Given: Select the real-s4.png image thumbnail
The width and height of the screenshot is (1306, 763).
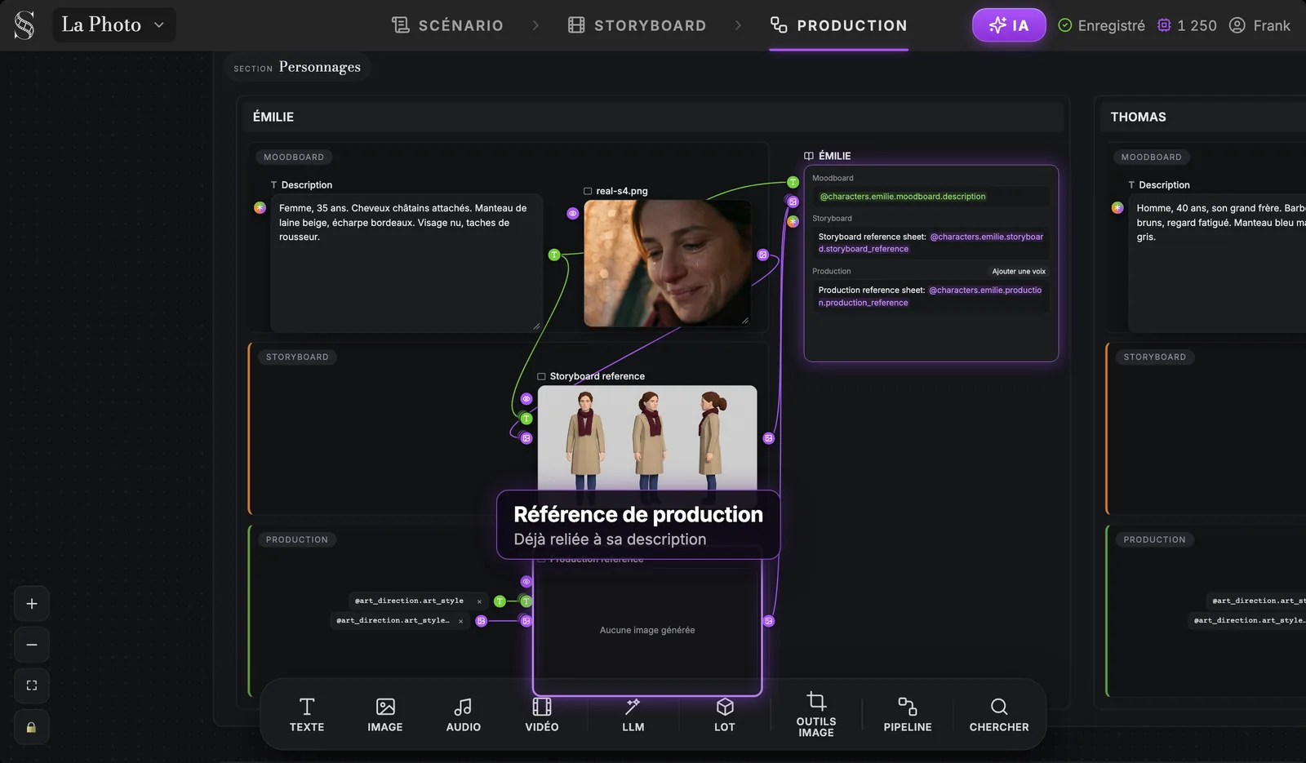Looking at the screenshot, I should [668, 264].
